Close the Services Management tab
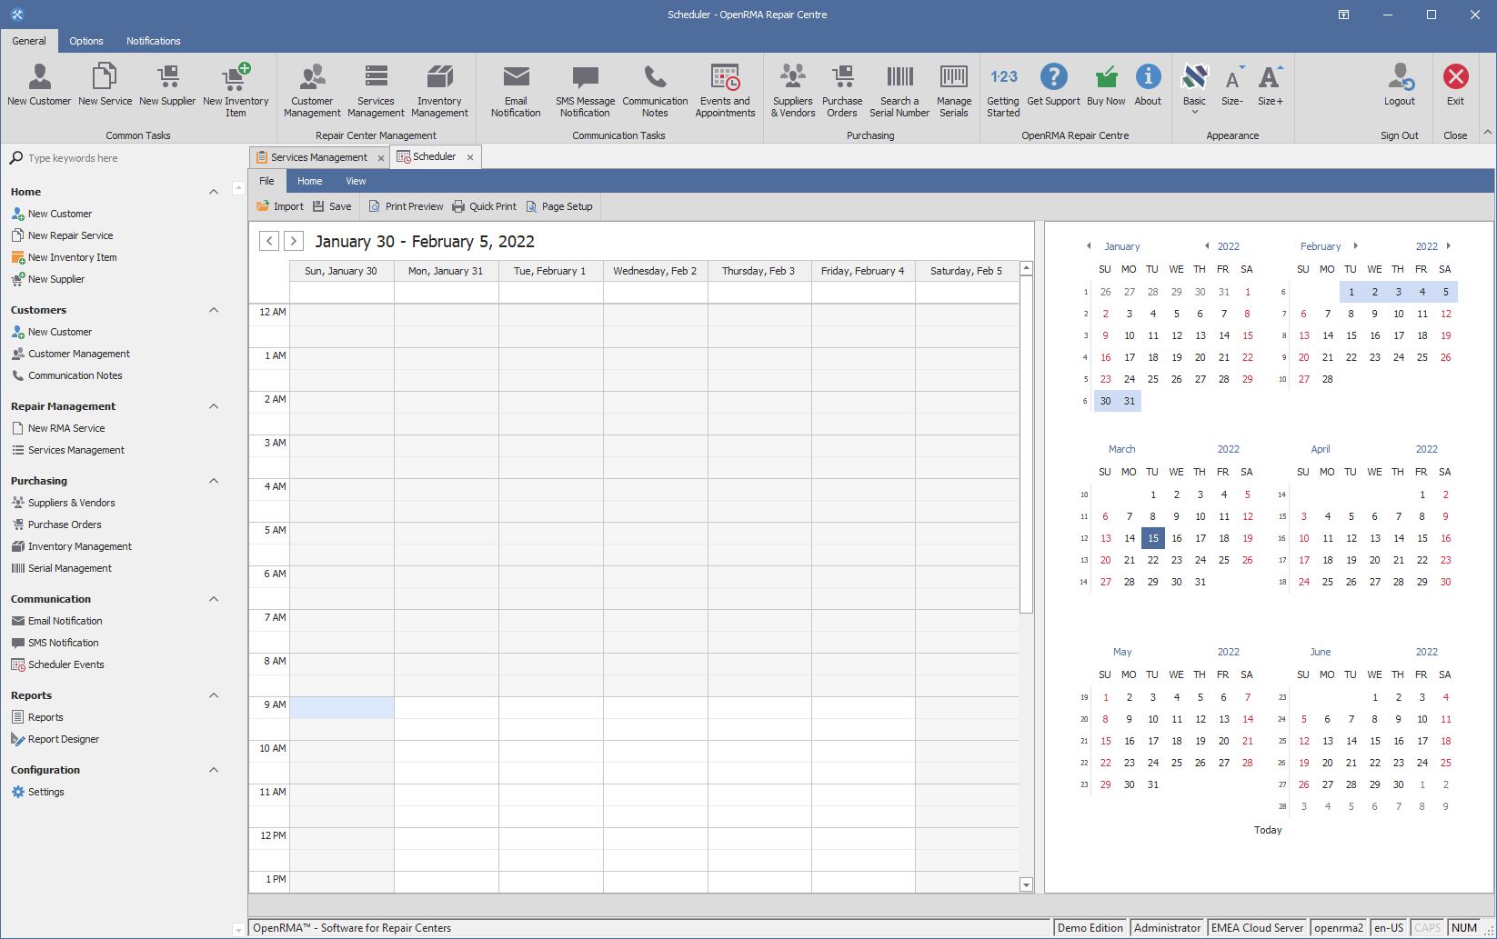Viewport: 1497px width, 939px height. 381,158
